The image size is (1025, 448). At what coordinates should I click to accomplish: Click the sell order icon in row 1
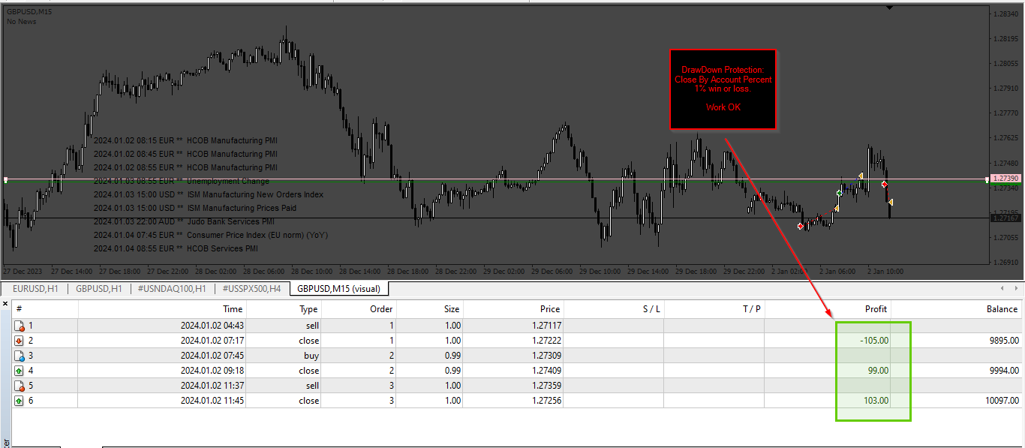click(20, 326)
